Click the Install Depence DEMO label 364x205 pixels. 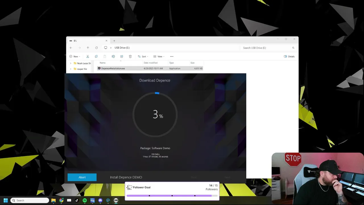pyautogui.click(x=126, y=177)
